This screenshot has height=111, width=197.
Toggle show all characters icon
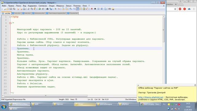[74, 9]
